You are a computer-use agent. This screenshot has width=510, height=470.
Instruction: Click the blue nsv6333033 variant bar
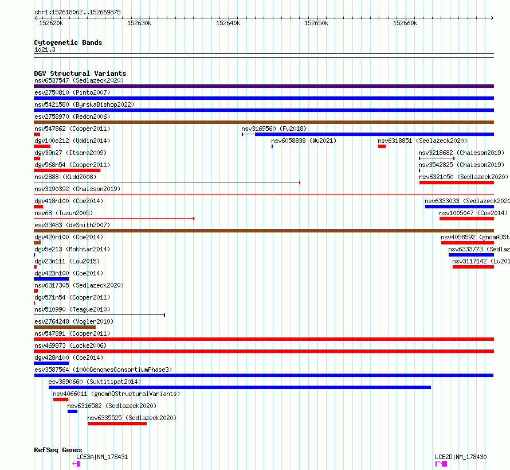(x=460, y=207)
